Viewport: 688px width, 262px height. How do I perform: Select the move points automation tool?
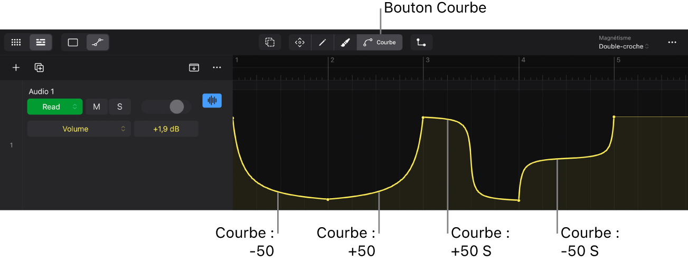tap(300, 42)
